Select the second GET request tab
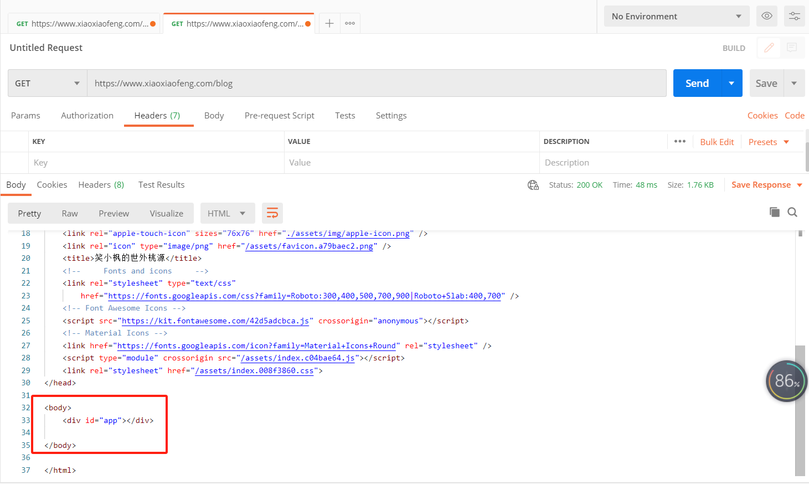Image resolution: width=809 pixels, height=485 pixels. (239, 23)
